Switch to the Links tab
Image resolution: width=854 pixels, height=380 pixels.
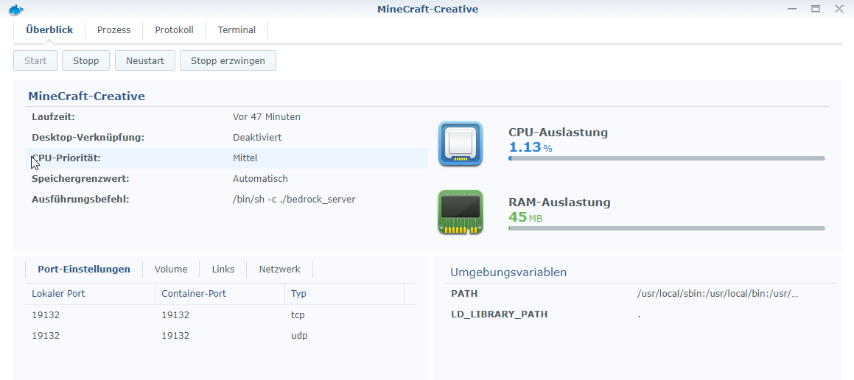[223, 270]
